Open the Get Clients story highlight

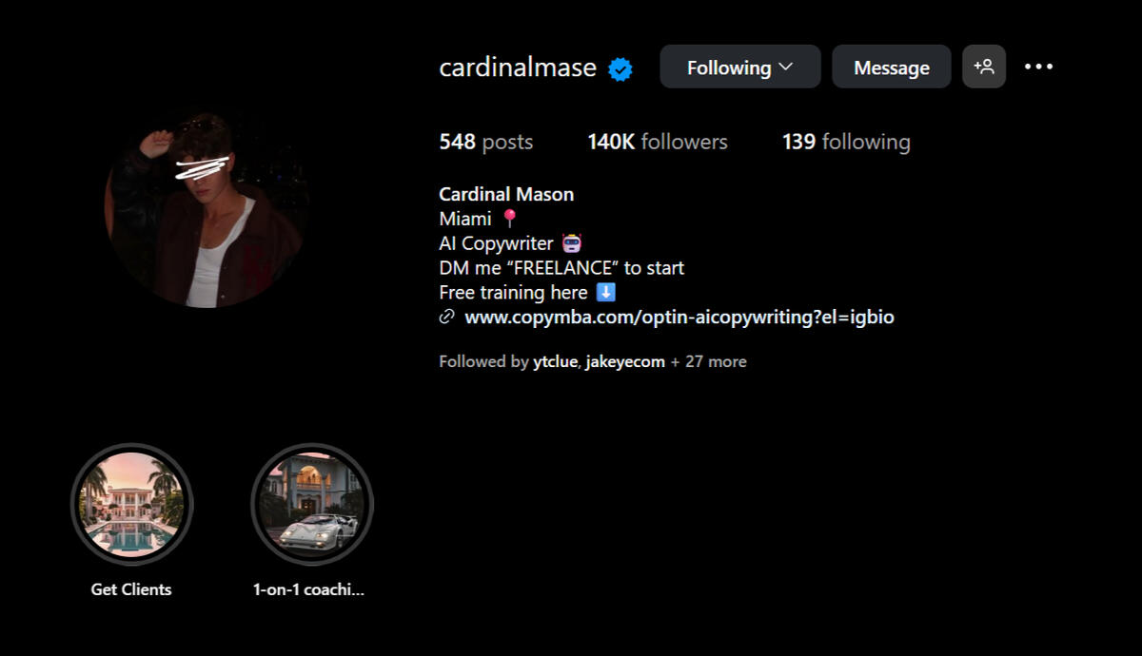tap(131, 504)
